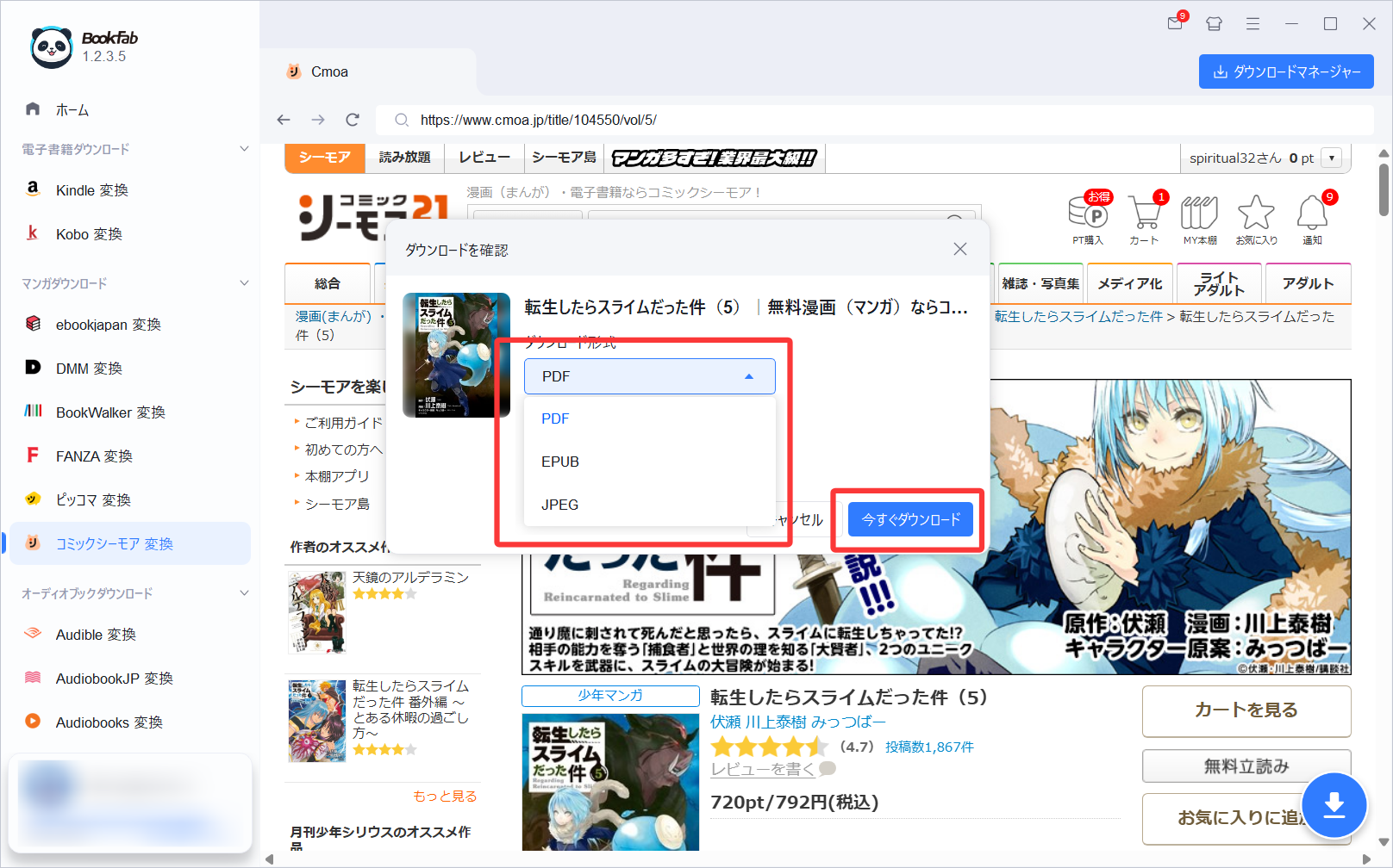The width and height of the screenshot is (1393, 868).
Task: Reload the Cmoa page
Action: coord(353,120)
